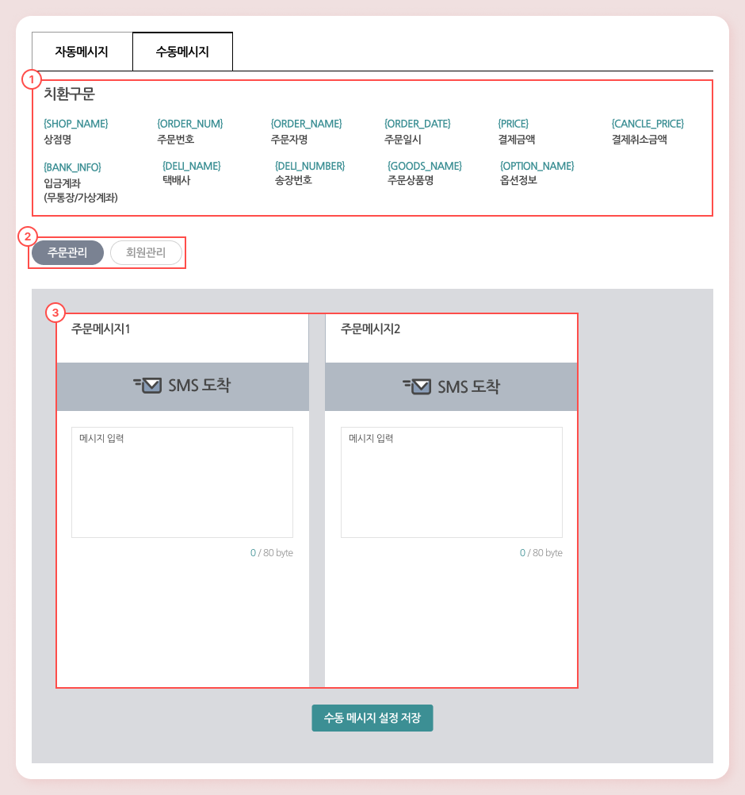Switch to the 자동메시지 tab
745x795 pixels.
[x=82, y=52]
